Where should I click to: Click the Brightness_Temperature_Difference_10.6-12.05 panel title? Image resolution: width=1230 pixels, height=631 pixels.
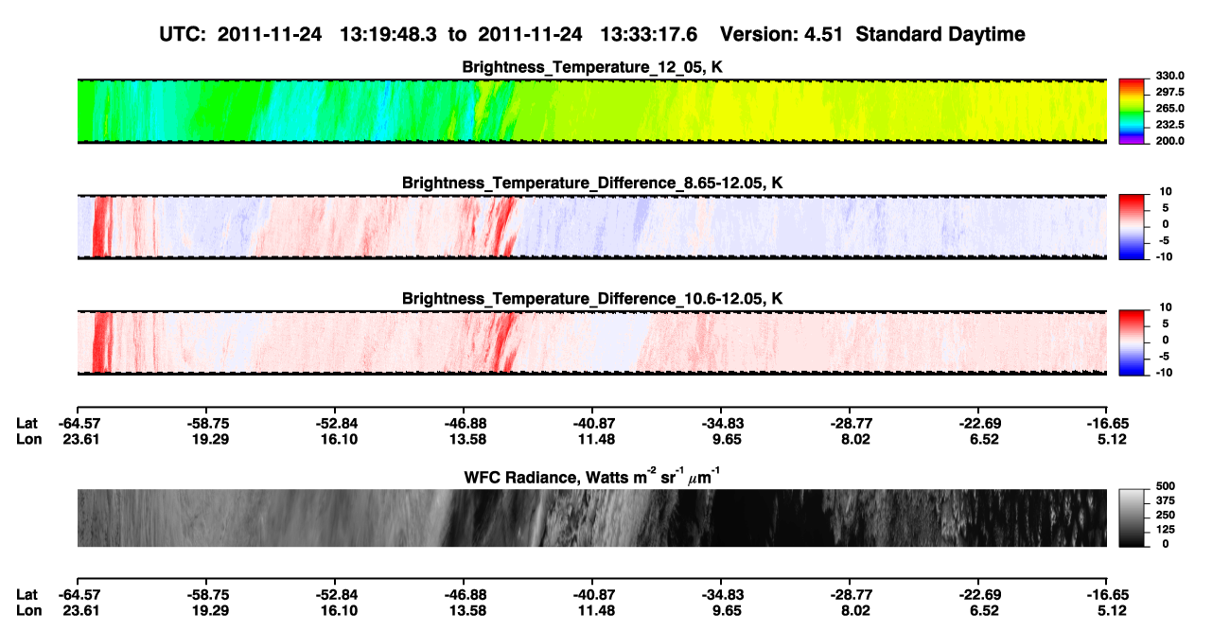tap(592, 299)
